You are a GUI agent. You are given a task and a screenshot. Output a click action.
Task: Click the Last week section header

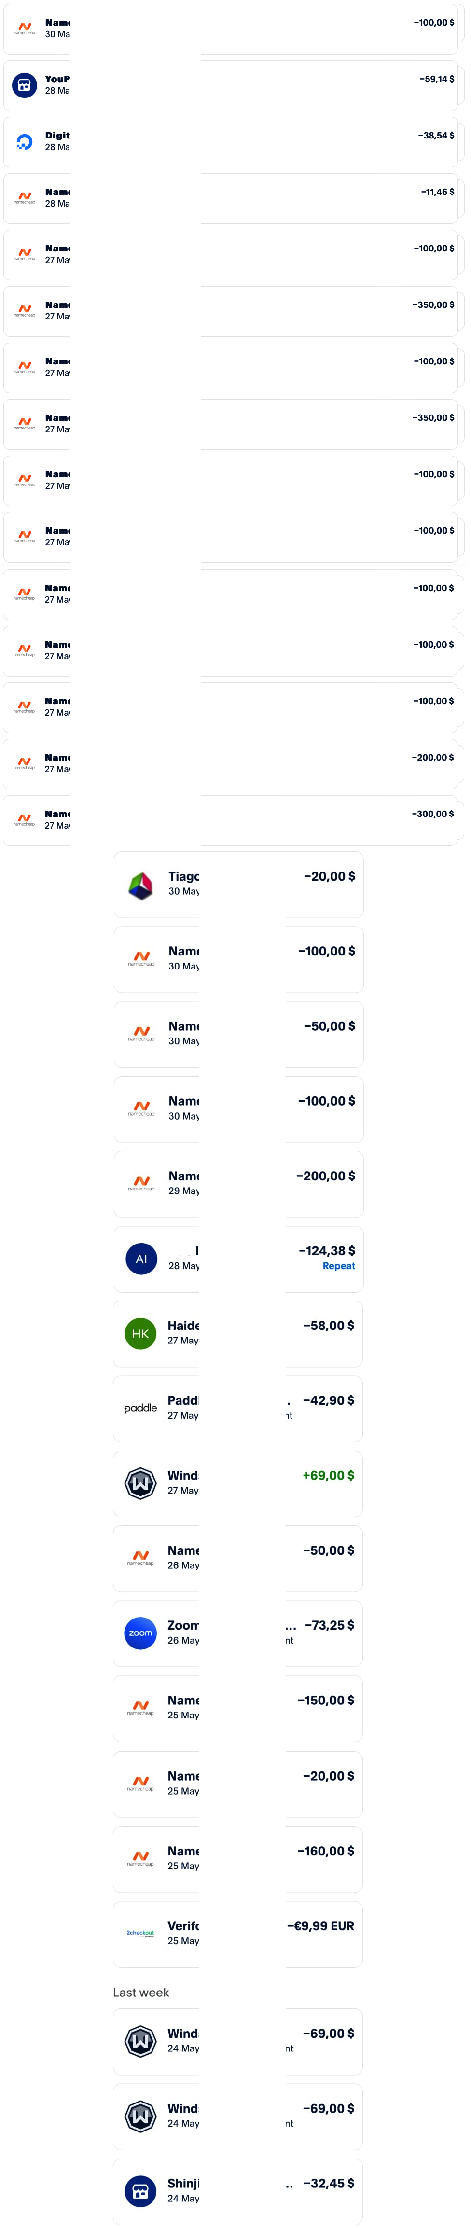tap(141, 1992)
